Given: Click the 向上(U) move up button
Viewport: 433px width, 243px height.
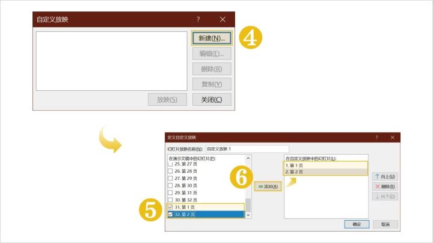Looking at the screenshot, I should tap(385, 176).
